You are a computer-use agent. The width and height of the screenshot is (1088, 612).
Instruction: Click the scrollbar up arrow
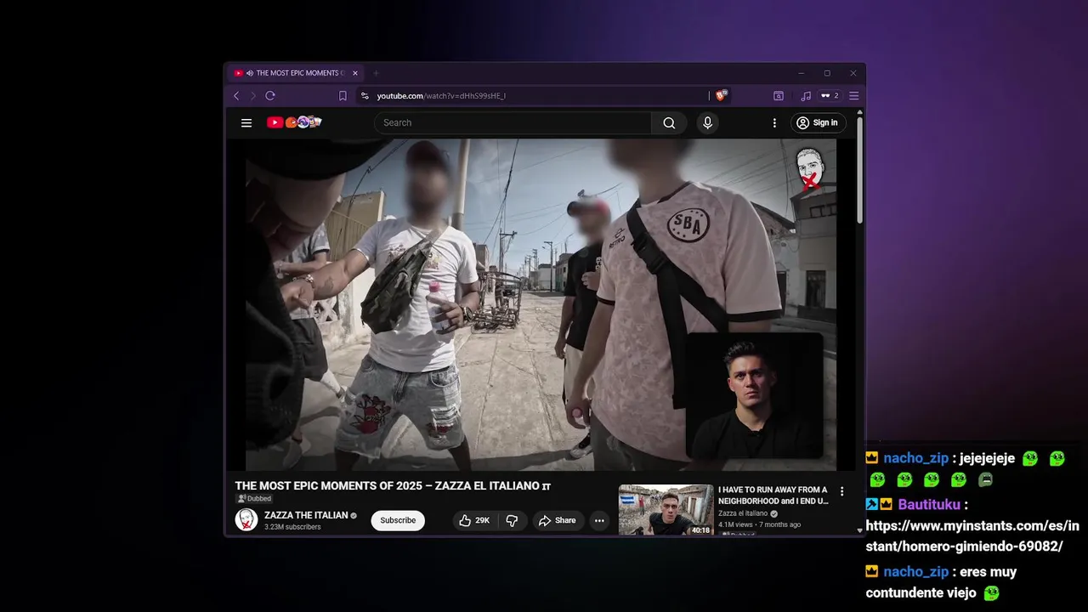pos(860,112)
